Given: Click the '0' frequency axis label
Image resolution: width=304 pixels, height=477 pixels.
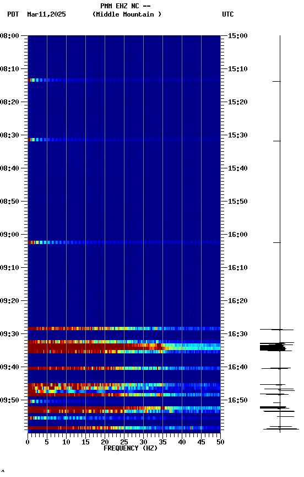Looking at the screenshot, I should click(x=28, y=442).
